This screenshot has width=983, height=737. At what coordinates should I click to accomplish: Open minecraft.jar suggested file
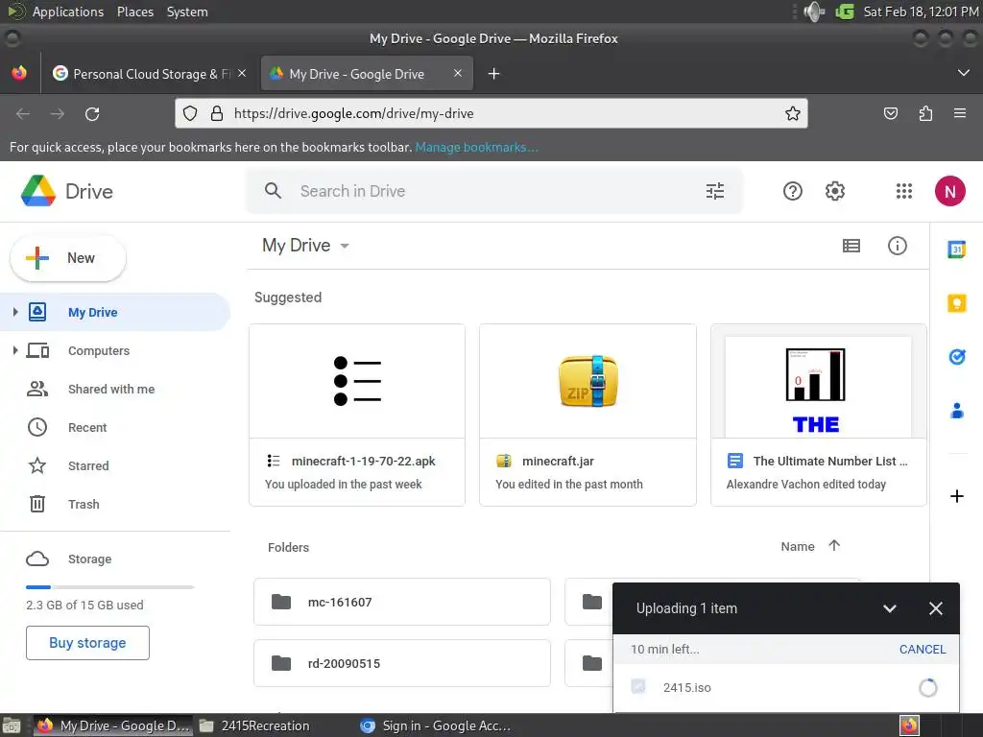point(587,415)
